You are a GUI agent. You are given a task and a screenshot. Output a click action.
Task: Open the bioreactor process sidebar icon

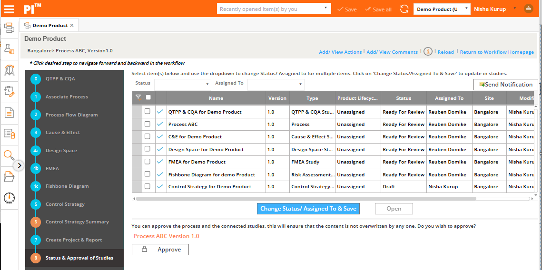pyautogui.click(x=9, y=70)
